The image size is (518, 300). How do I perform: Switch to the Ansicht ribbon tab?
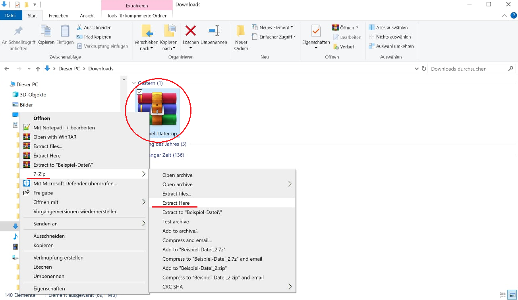click(x=87, y=15)
